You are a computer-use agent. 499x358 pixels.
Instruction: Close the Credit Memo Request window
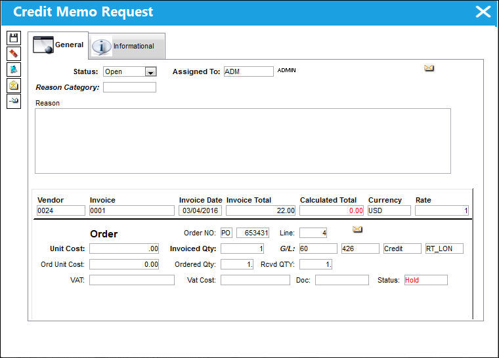tap(483, 12)
